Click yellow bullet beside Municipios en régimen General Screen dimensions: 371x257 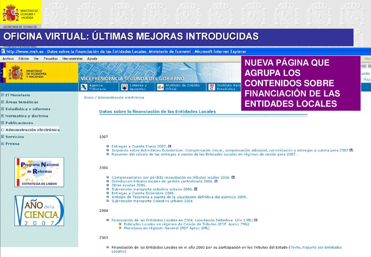(x=120, y=228)
